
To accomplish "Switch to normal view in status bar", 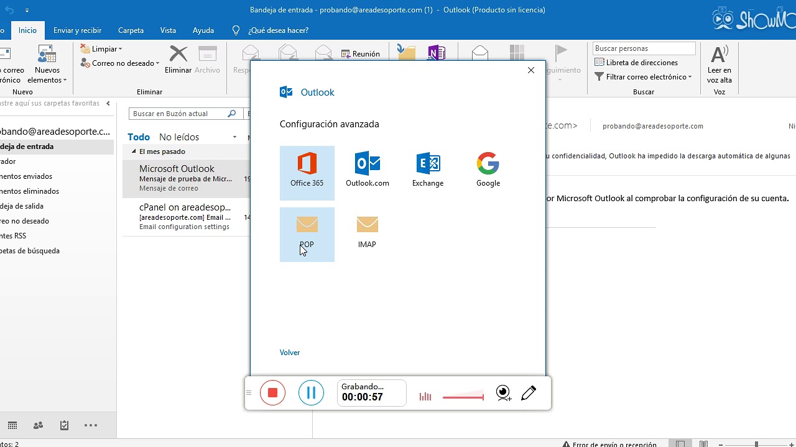I will coord(681,444).
